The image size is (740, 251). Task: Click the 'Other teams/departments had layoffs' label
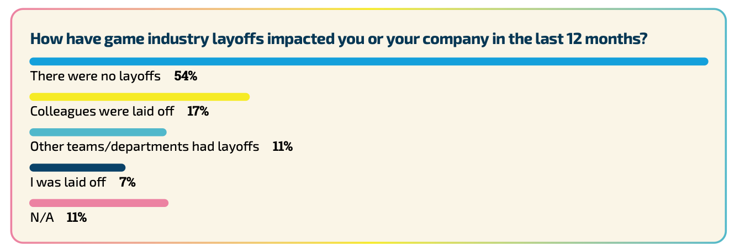[144, 147]
